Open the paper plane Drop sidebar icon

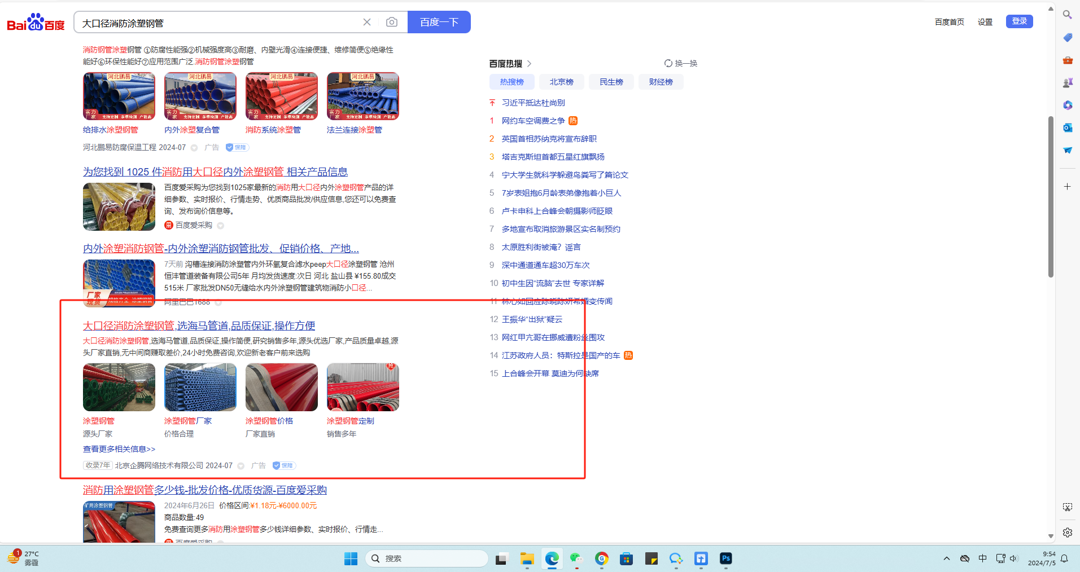pyautogui.click(x=1067, y=150)
